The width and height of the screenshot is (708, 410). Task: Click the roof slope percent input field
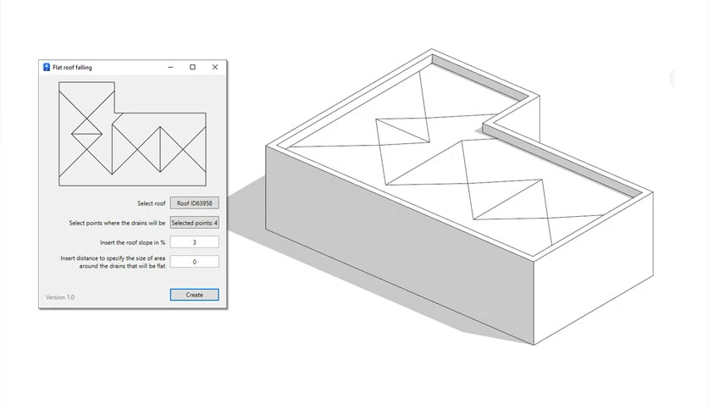click(195, 242)
